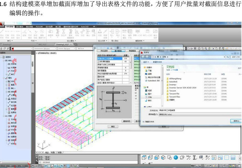
Task: Toggle grid display on the status bar
Action: coord(39,166)
